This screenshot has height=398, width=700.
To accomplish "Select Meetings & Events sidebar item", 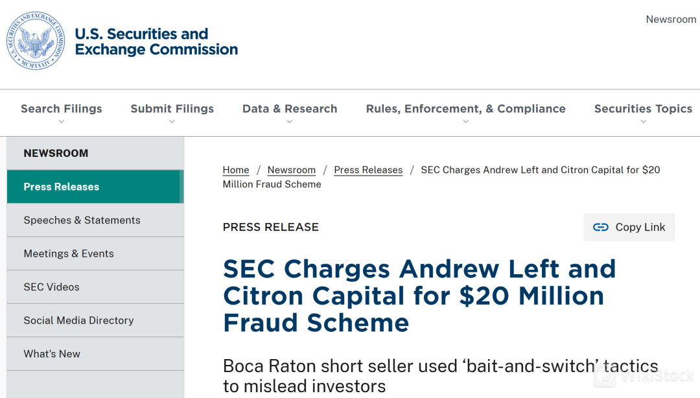I will (x=69, y=253).
